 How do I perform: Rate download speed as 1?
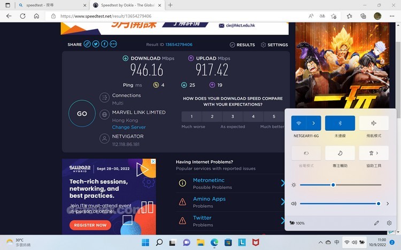pos(191,116)
